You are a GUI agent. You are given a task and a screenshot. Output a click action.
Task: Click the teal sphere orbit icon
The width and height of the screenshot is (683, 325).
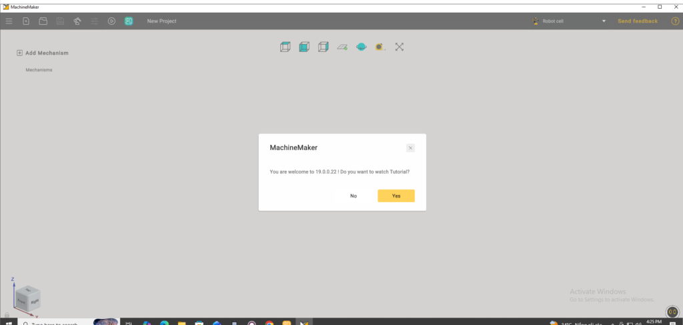pos(361,47)
